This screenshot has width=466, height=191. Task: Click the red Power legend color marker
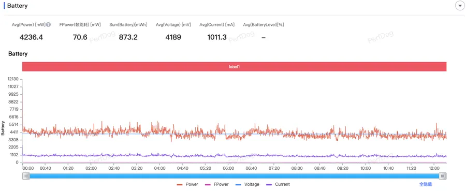[180, 185]
